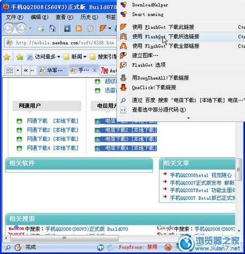This screenshot has width=245, height=254.
Task: Open article 手机QQ2007 Beta1版已正式
Action: click(202, 198)
